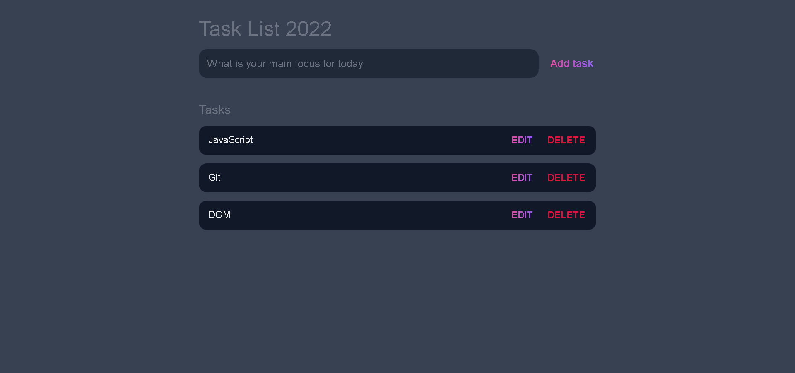Click the JavaScript task name text
This screenshot has height=373, width=795.
tap(230, 140)
